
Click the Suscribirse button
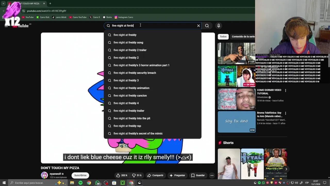[80, 175]
